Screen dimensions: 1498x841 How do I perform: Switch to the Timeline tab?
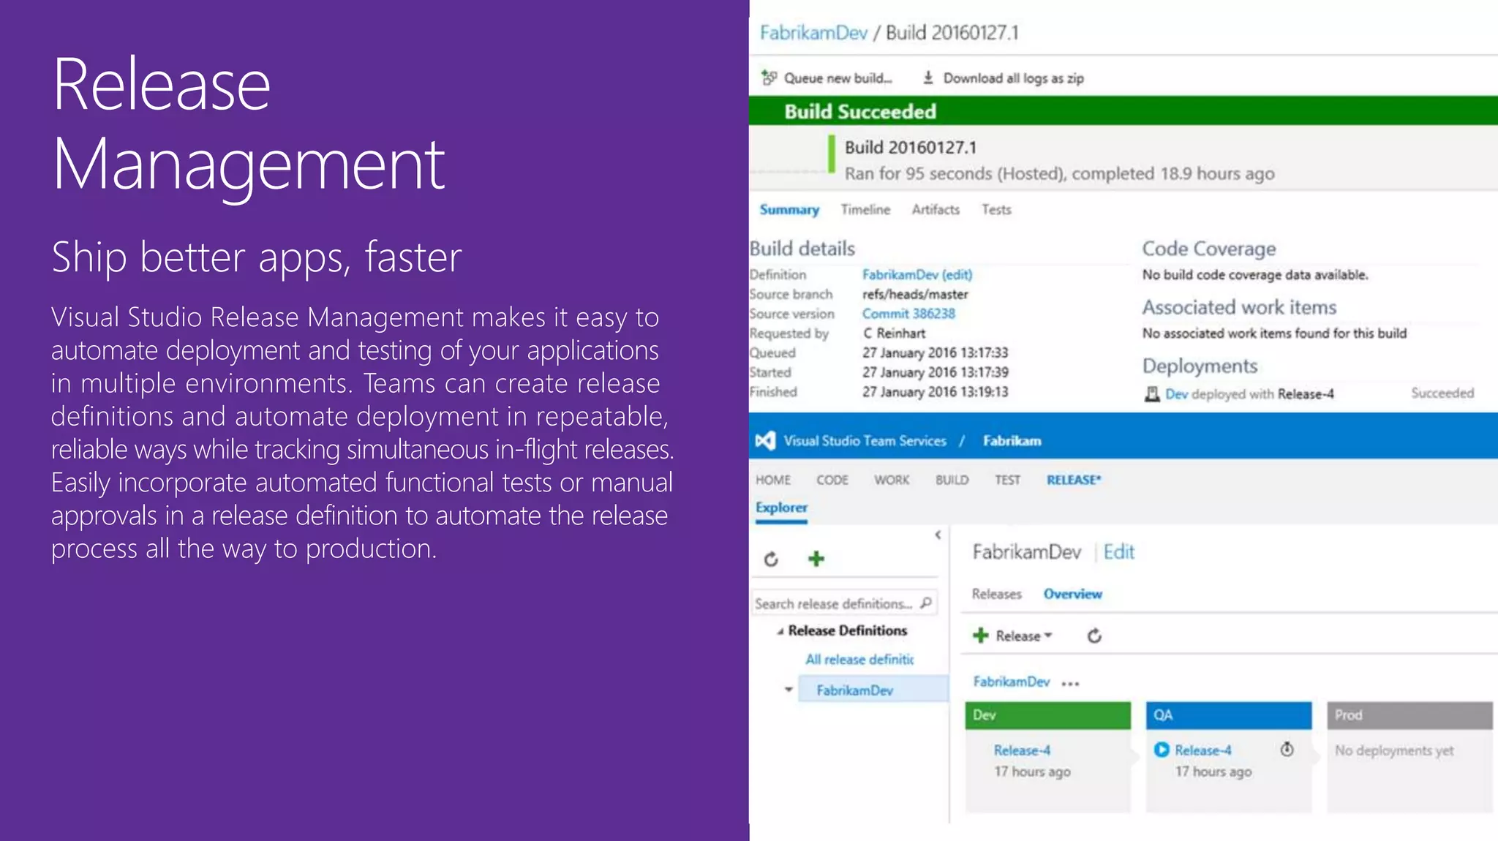[865, 210]
